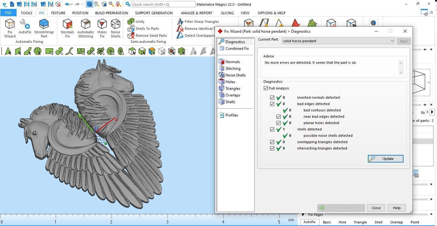Open Current Part dropdown
Image resolution: width=437 pixels, height=226 pixels.
[338, 41]
